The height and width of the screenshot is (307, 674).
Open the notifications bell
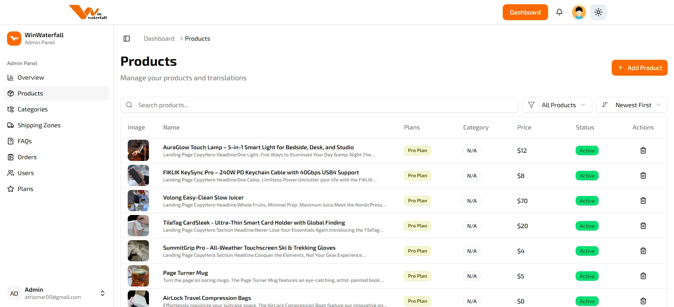(559, 12)
